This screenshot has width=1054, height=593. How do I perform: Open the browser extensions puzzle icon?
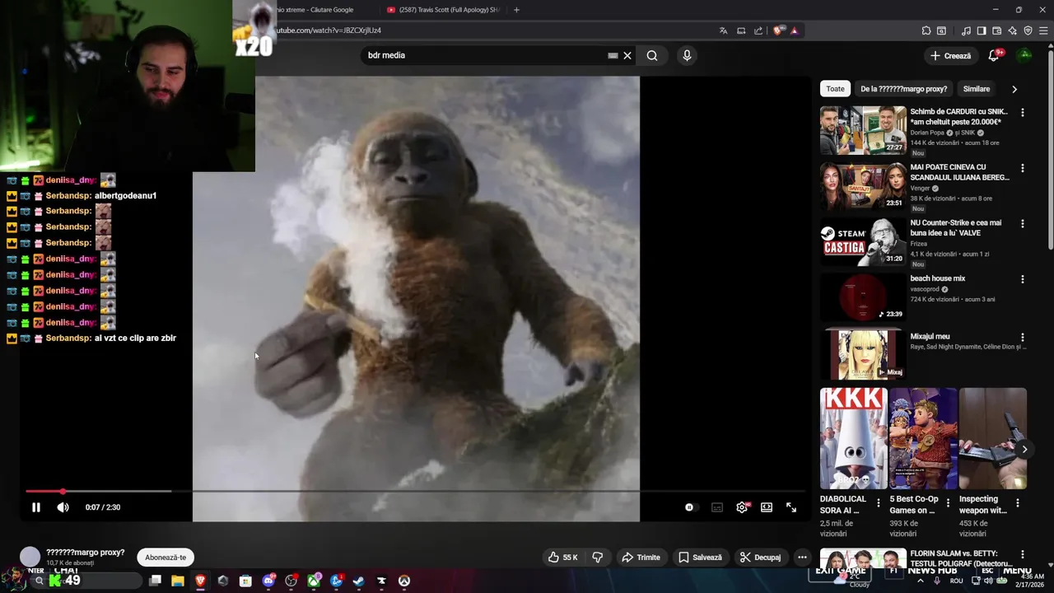926,30
